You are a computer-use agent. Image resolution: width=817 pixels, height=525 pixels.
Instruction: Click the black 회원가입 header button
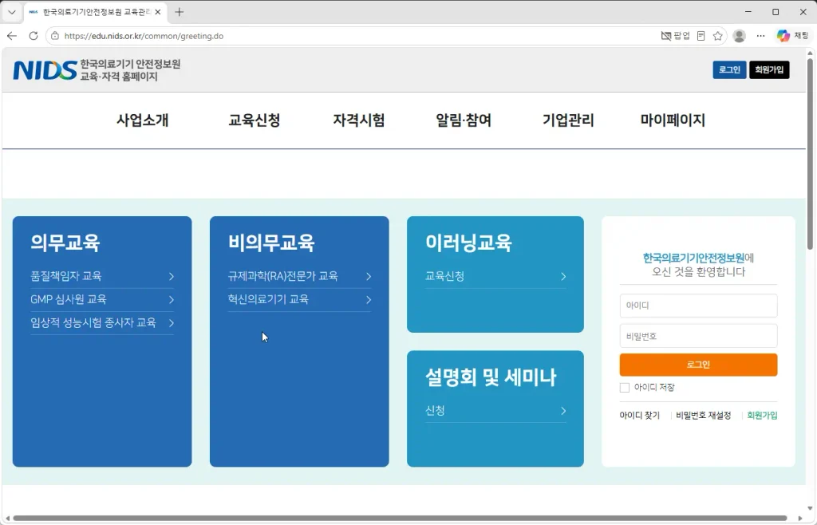coord(769,69)
